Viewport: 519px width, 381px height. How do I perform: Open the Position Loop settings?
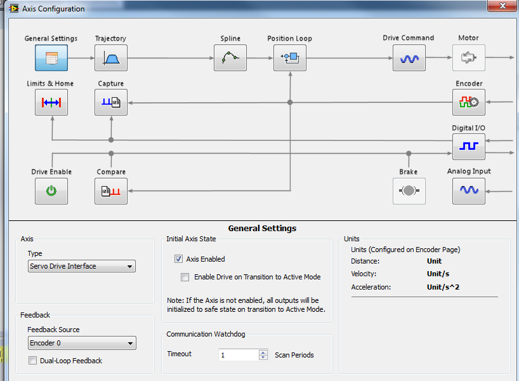pyautogui.click(x=290, y=58)
